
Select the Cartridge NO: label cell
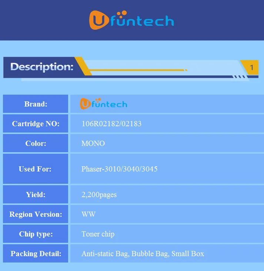click(36, 124)
